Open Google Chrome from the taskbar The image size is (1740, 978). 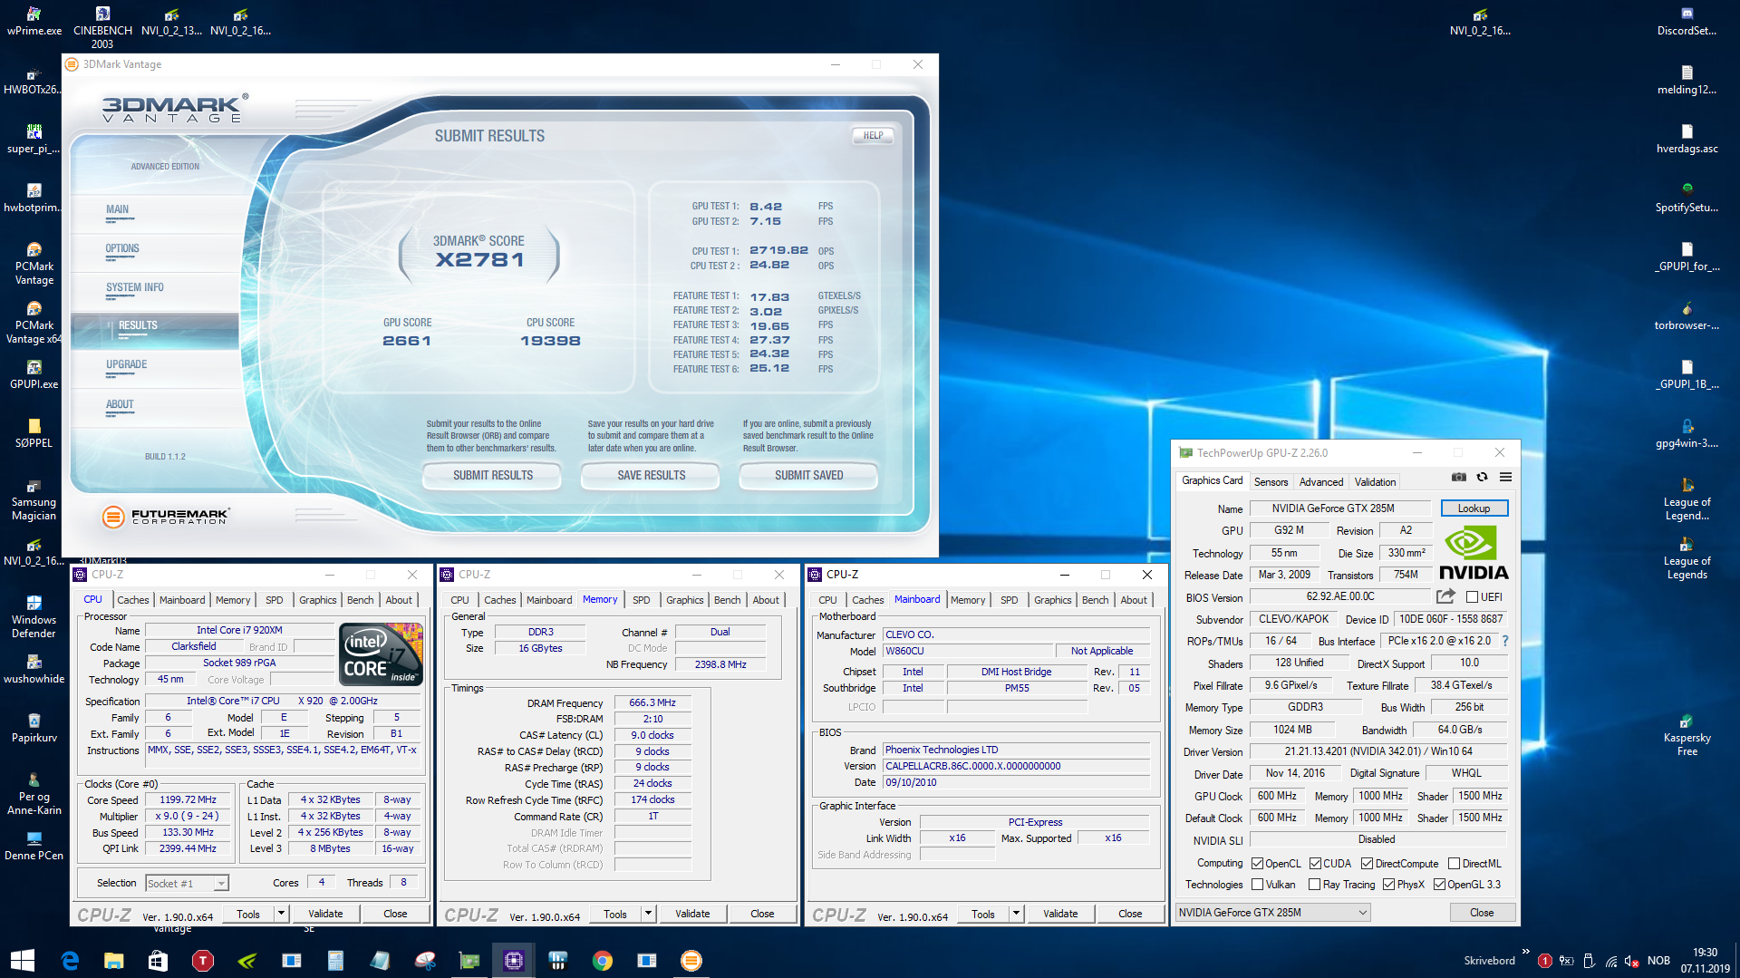tap(602, 960)
